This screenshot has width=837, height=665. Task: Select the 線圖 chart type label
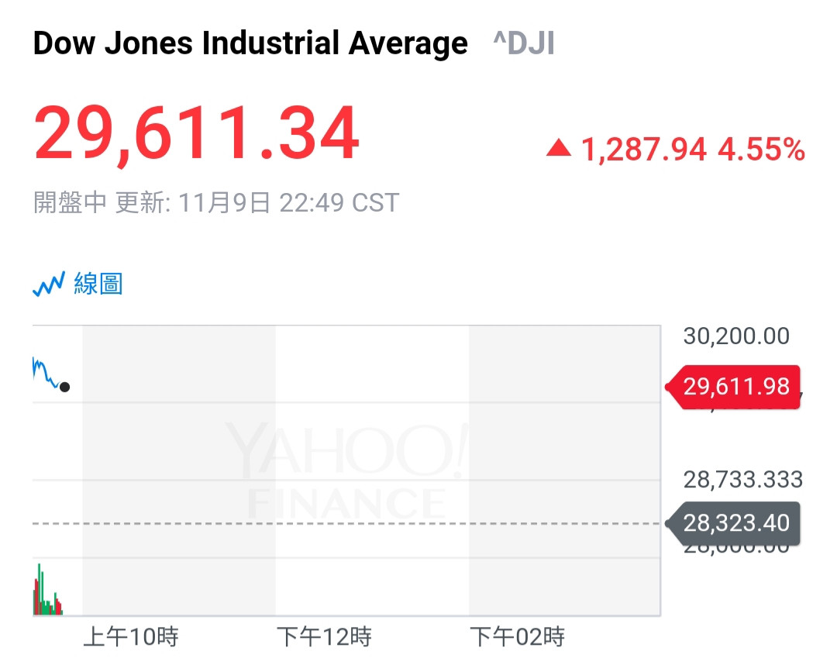tap(98, 284)
